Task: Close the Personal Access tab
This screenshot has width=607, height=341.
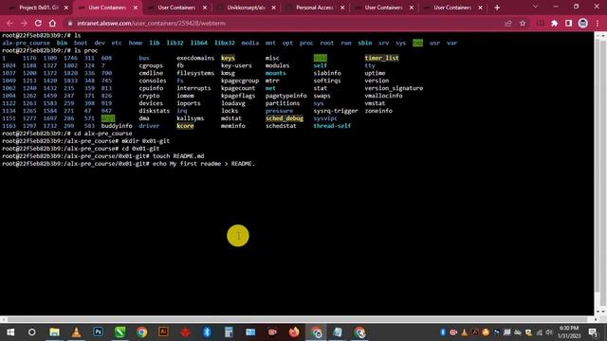Action: (x=342, y=8)
